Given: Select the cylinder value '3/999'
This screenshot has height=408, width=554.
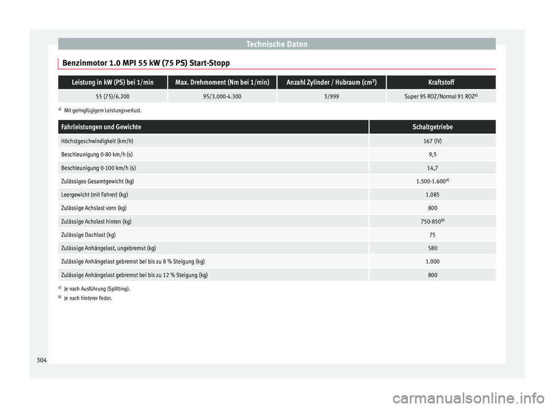Looking at the screenshot, I should pos(331,96).
